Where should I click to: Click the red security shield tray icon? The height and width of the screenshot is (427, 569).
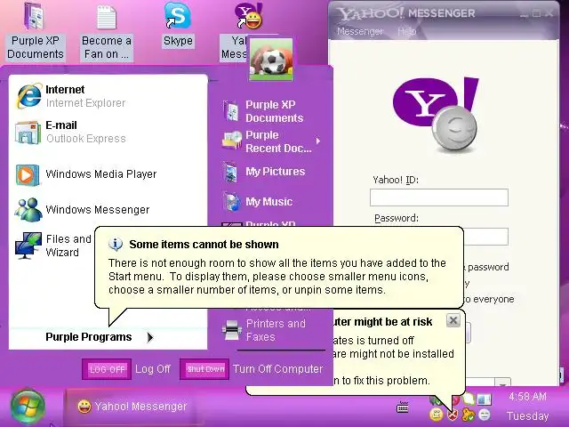pos(453,415)
